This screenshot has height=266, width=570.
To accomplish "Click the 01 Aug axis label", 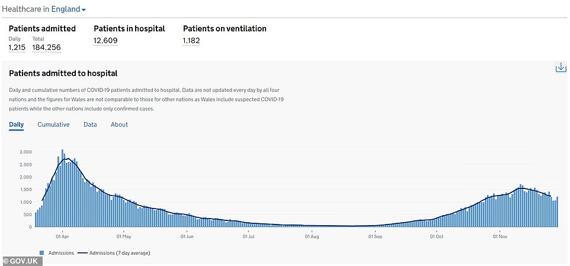I will (x=312, y=236).
